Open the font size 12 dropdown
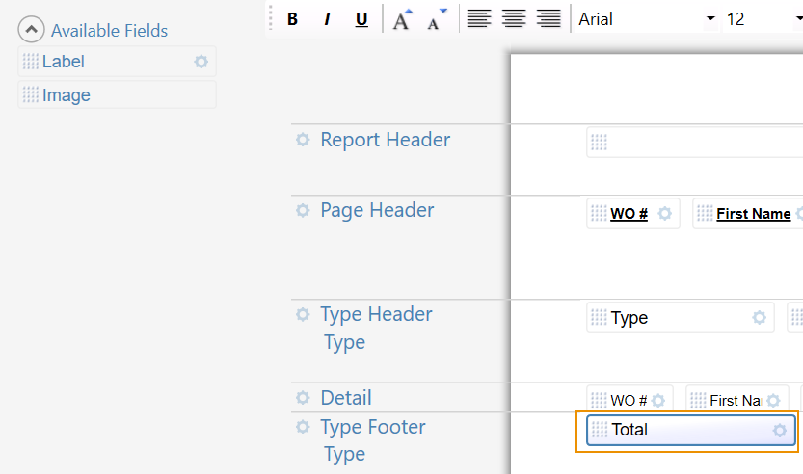Viewport: 803px width, 474px height. [763, 19]
